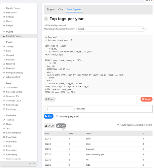This screenshot has height=168, width=154.
Task: Open Badges from the sidebar icon
Action: coord(4,26)
